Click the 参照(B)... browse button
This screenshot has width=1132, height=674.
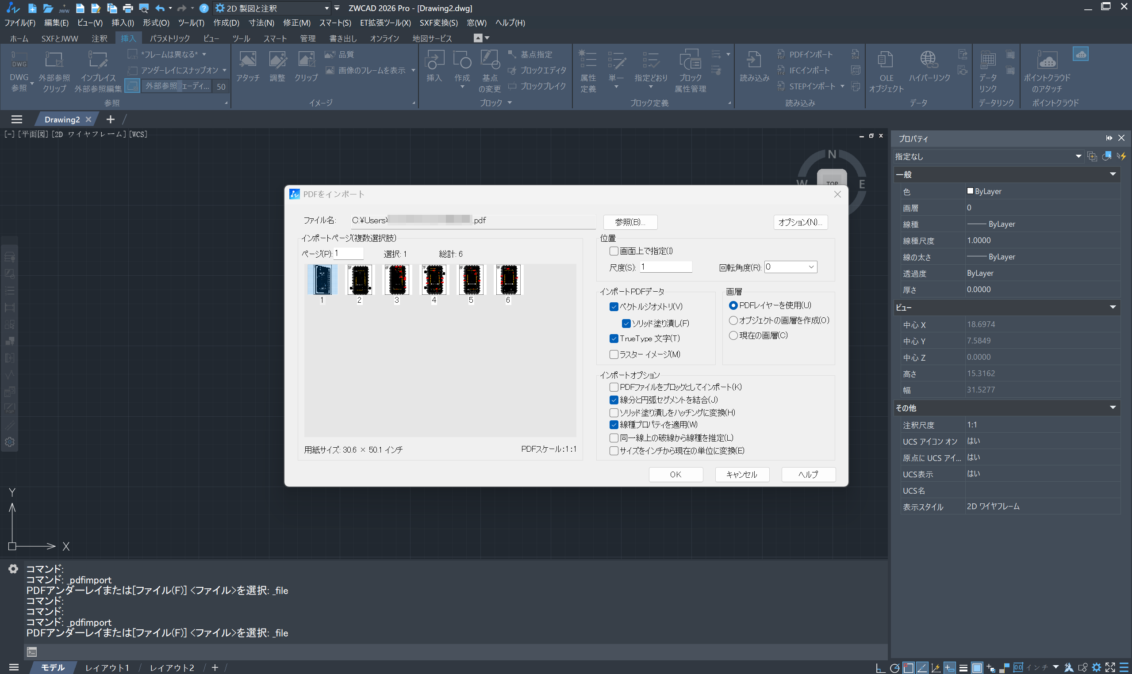click(630, 222)
